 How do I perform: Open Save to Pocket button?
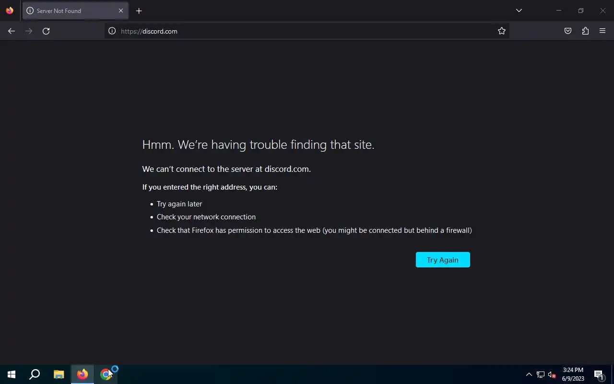click(x=568, y=31)
